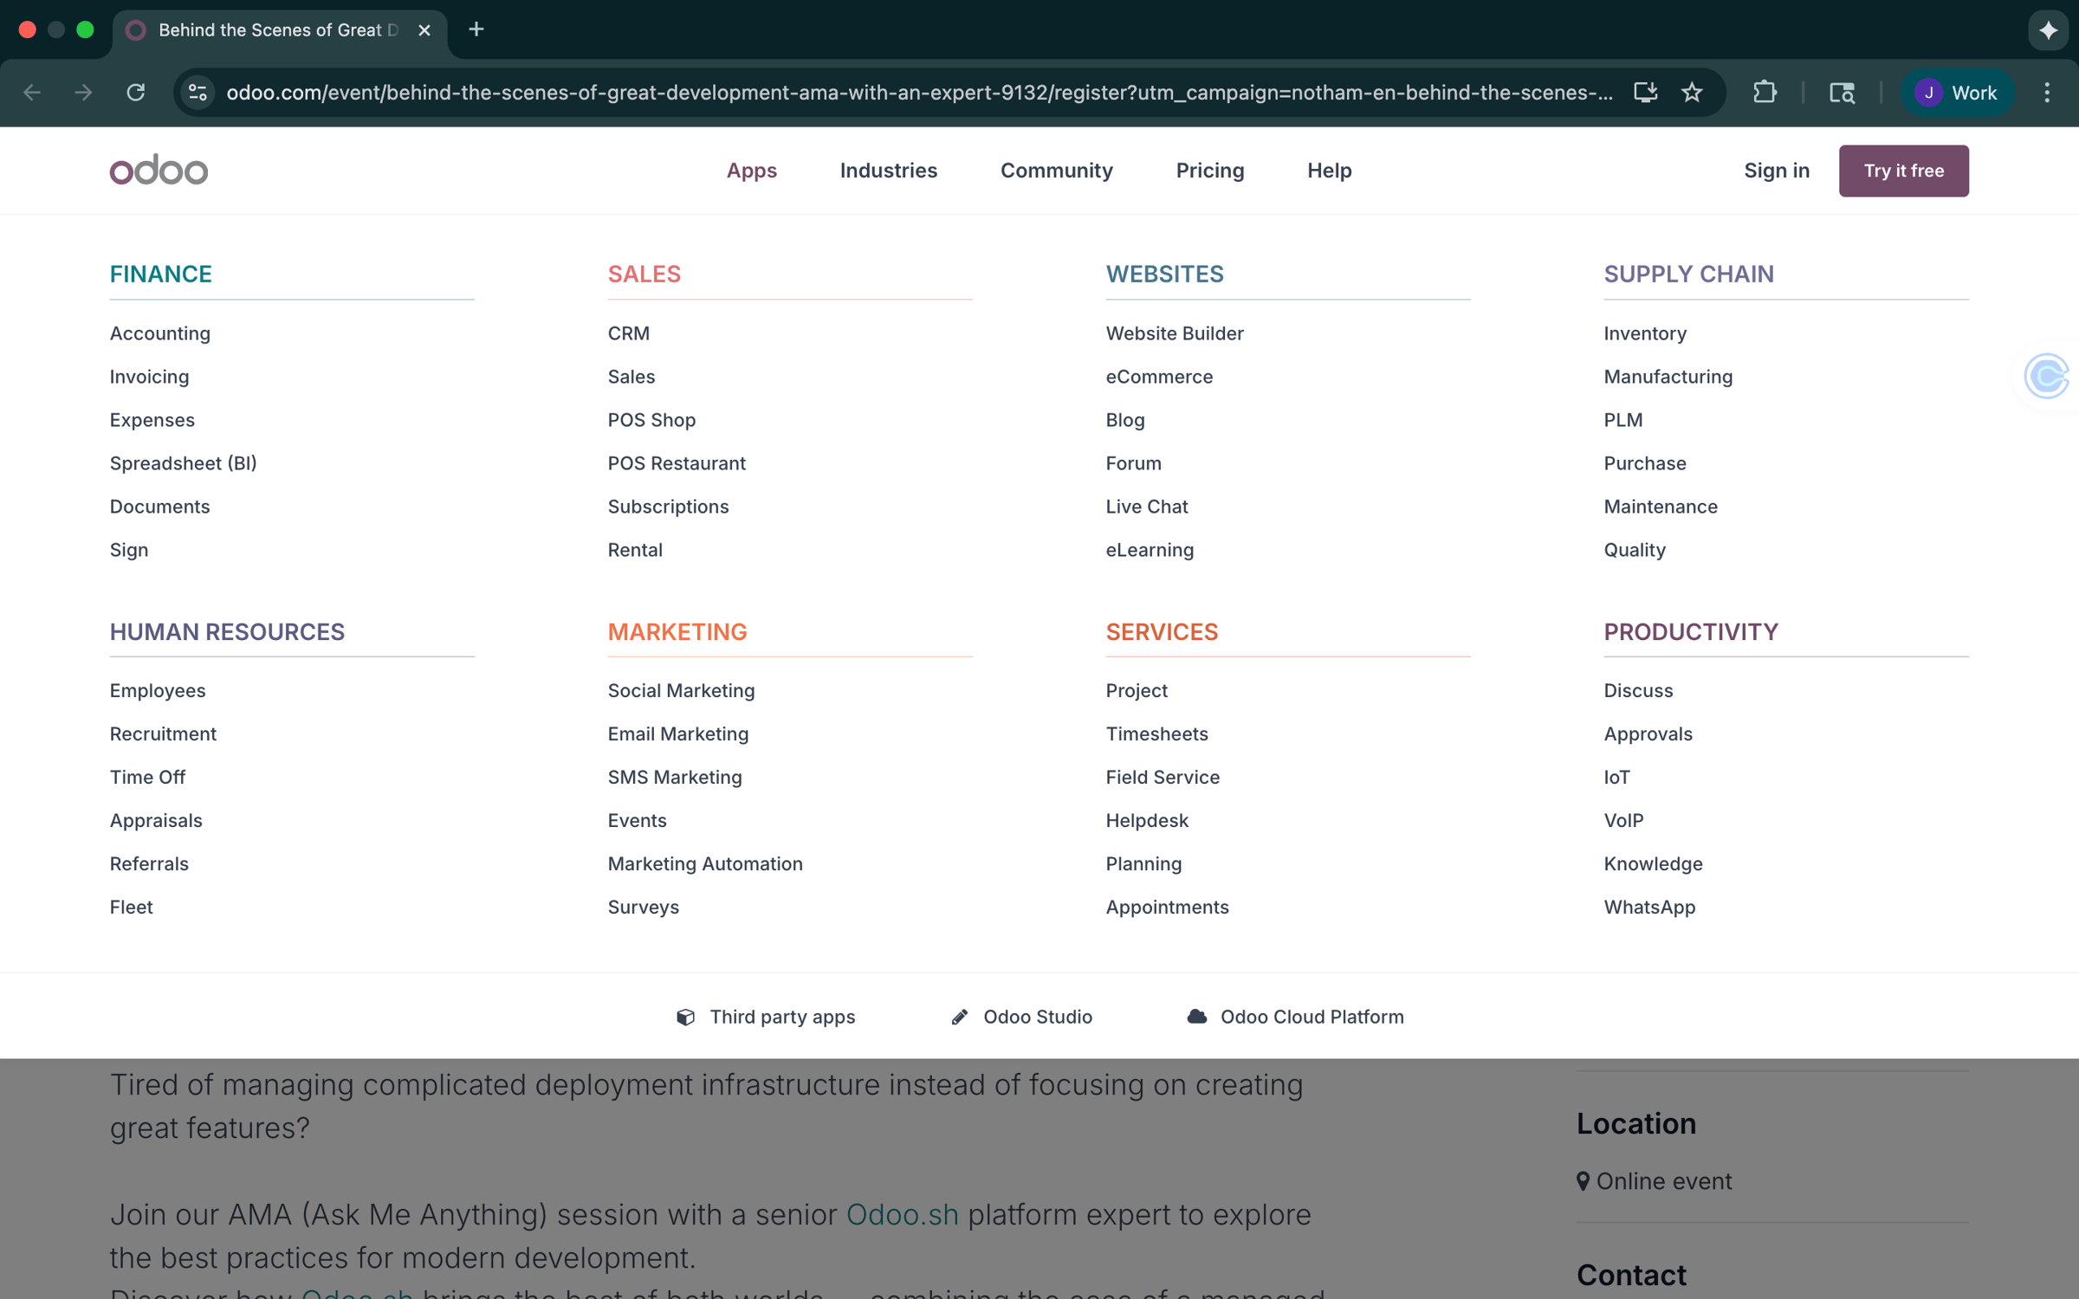Open the browser three-dot menu
The width and height of the screenshot is (2079, 1299).
[x=2047, y=92]
